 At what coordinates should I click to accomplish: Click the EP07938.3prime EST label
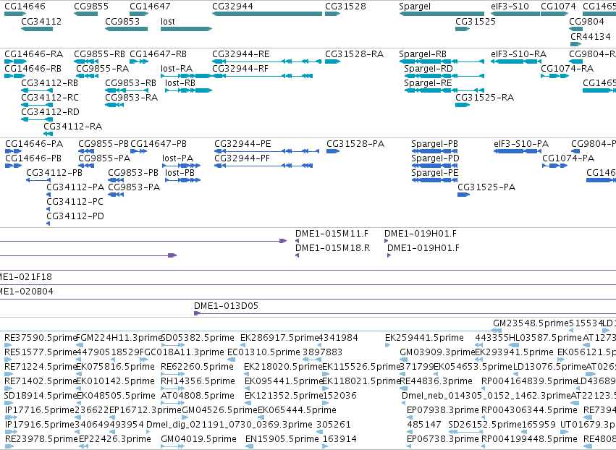tap(443, 410)
